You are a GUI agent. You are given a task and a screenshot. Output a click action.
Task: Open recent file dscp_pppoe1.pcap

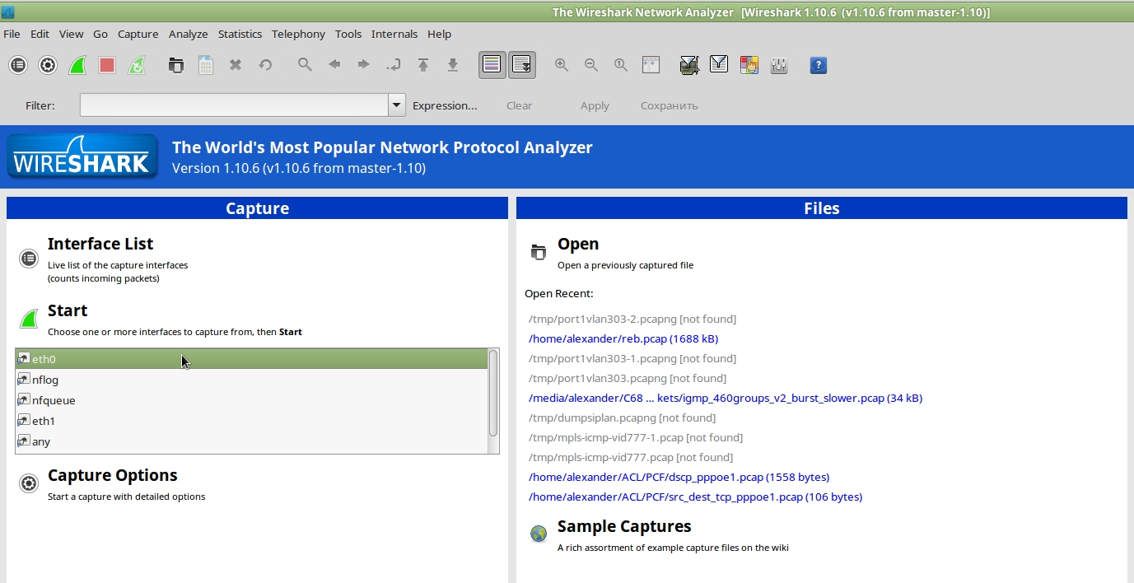pos(679,477)
